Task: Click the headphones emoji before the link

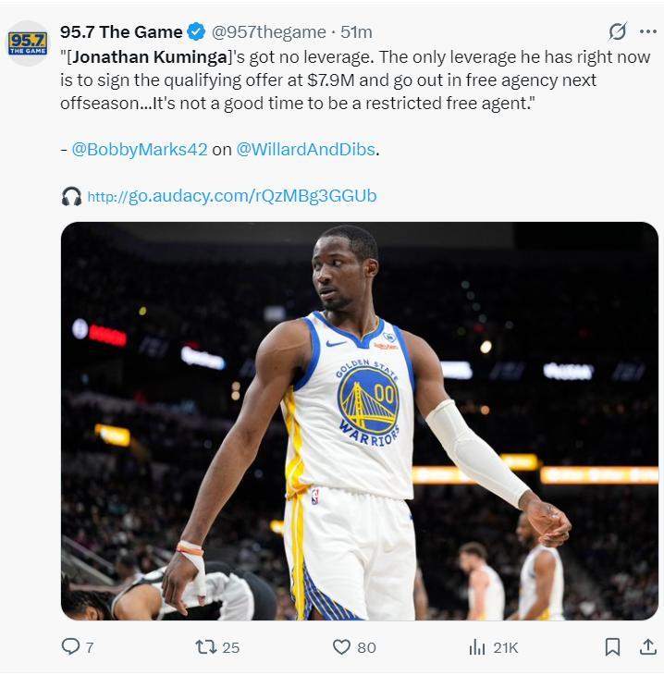Action: [71, 196]
